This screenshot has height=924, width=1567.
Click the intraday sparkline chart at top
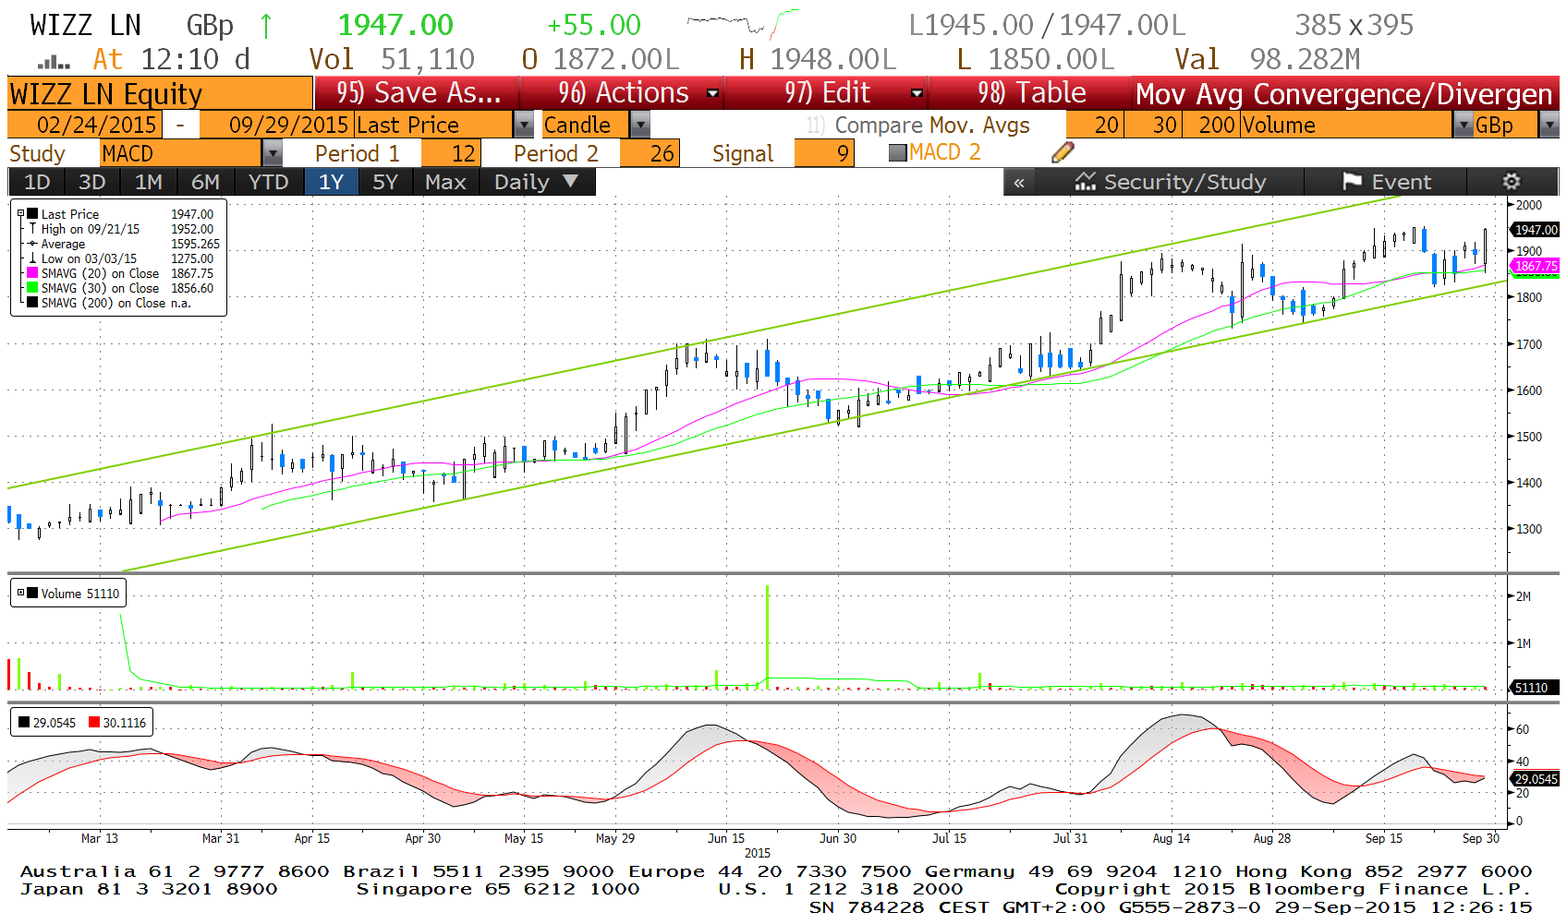(742, 24)
